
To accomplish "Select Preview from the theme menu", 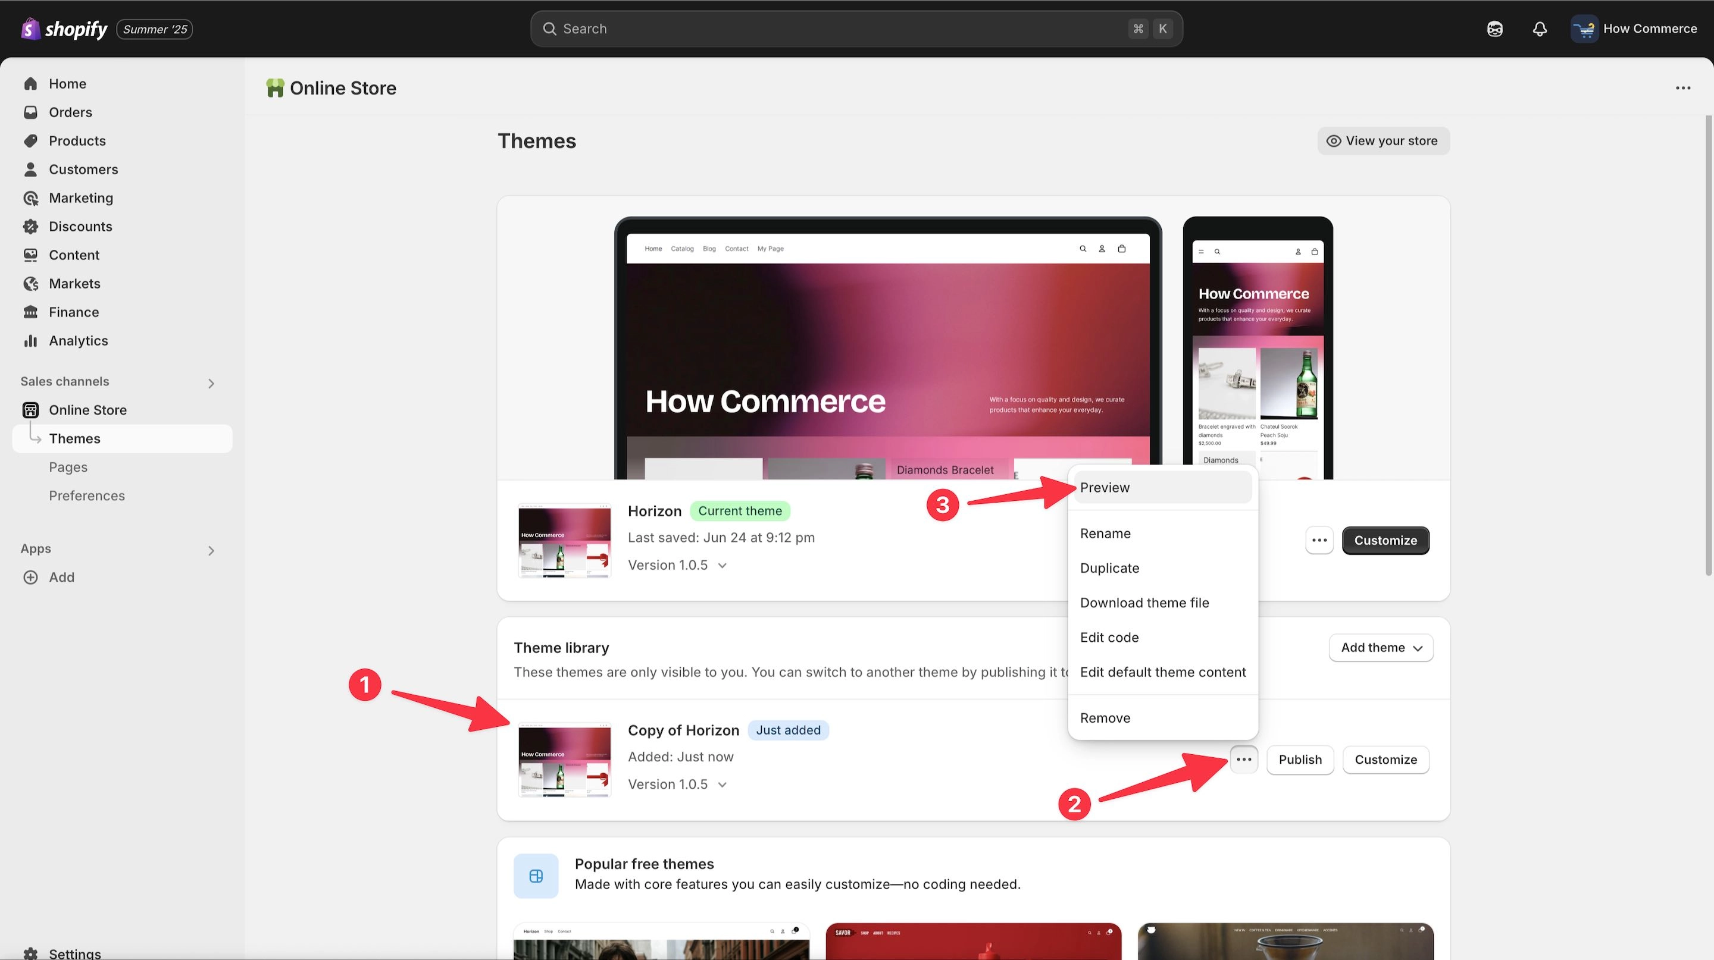I will coord(1162,487).
